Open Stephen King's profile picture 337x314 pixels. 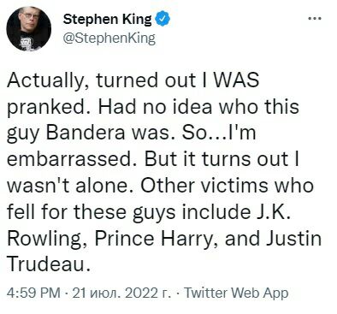click(29, 29)
